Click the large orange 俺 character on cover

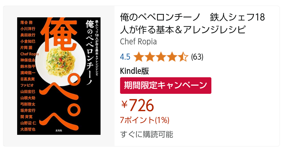pos(62,34)
